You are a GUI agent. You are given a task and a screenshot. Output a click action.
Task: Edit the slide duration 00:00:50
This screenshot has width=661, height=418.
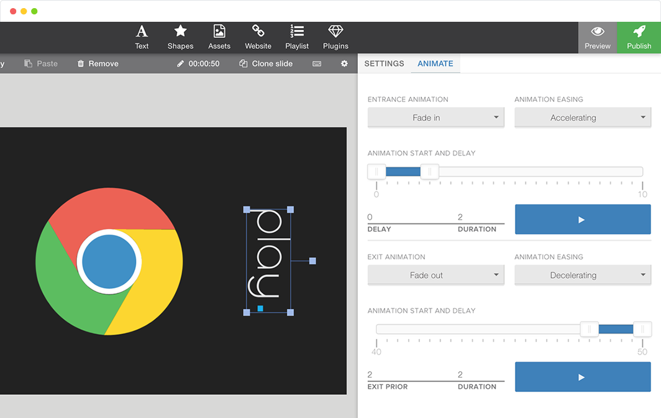[198, 63]
